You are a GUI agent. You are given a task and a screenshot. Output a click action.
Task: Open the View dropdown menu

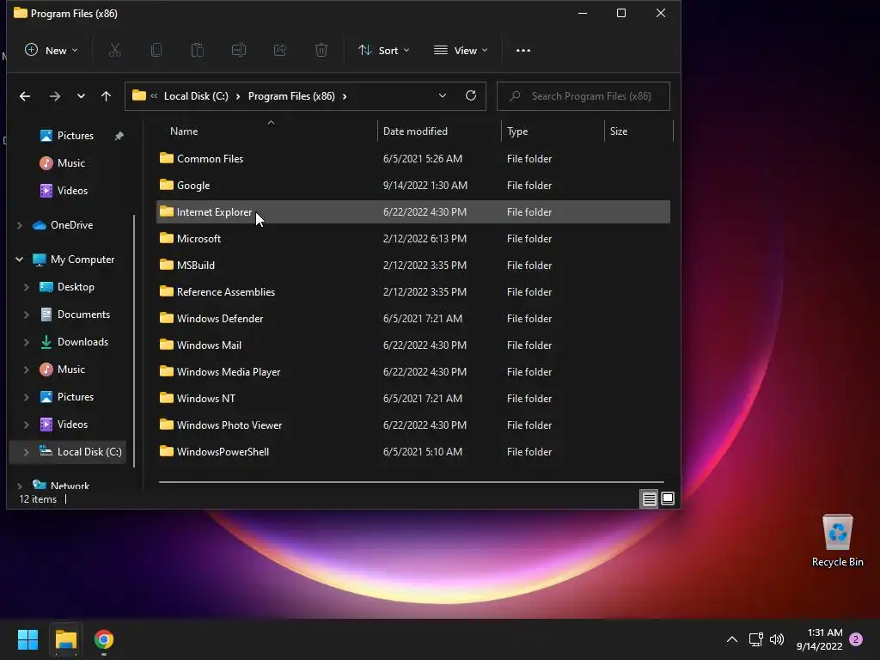(461, 51)
